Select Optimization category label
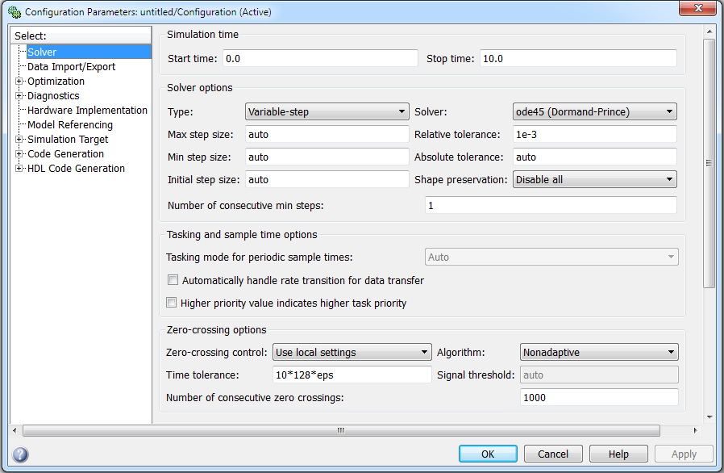This screenshot has height=473, width=724. [56, 82]
